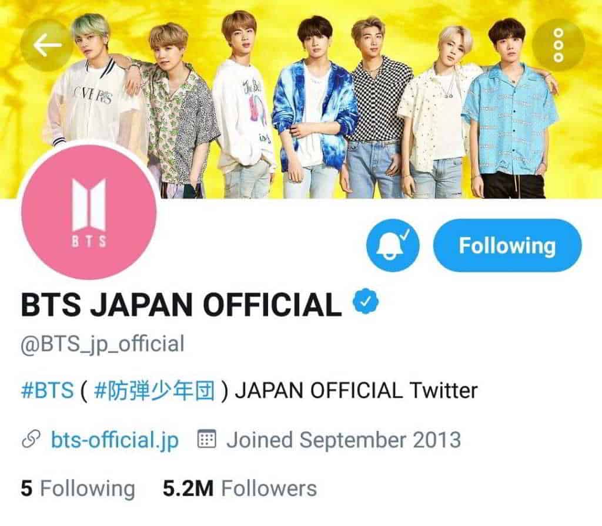602x526 pixels.
Task: Click the @BTS_jp_official handle text
Action: 102,344
